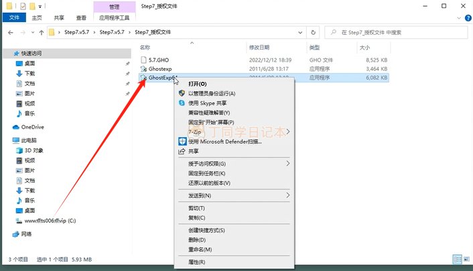The width and height of the screenshot is (473, 271).
Task: Click the 5.7.GHO file icon
Action: pyautogui.click(x=143, y=59)
